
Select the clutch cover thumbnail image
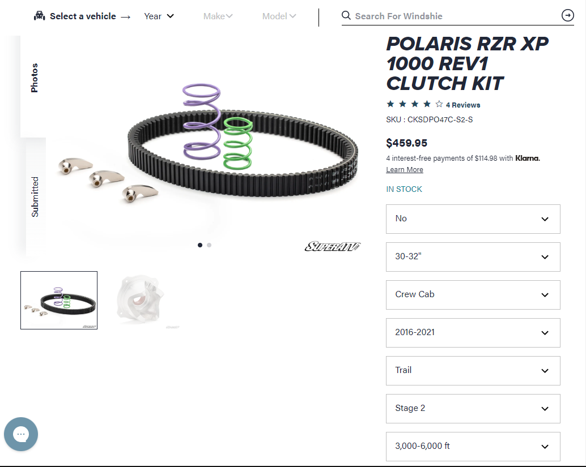[x=144, y=301]
